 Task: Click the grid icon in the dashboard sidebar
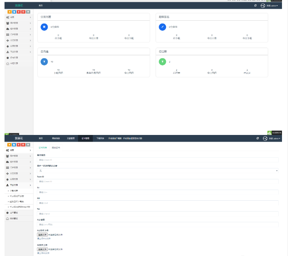8,34
